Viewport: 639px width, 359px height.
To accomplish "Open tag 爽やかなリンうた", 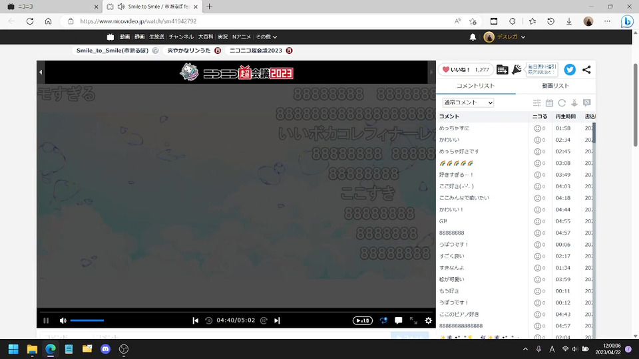I will [x=189, y=51].
